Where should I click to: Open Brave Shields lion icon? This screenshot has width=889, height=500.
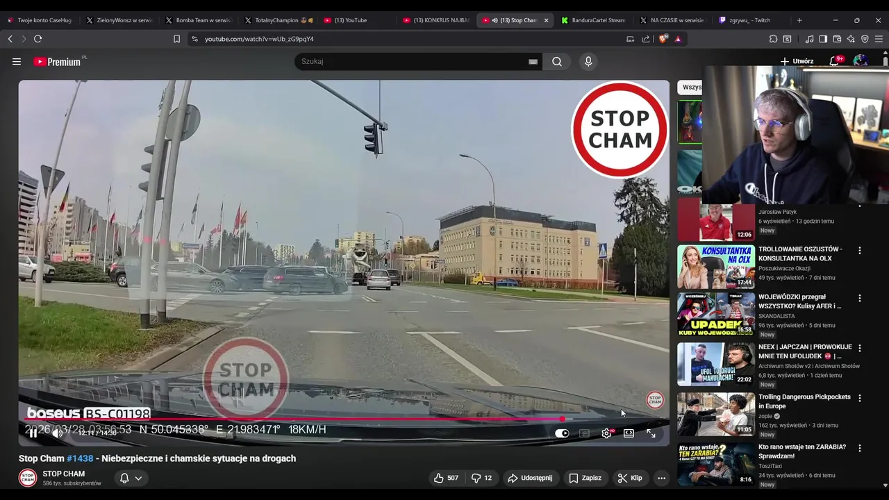(x=663, y=39)
